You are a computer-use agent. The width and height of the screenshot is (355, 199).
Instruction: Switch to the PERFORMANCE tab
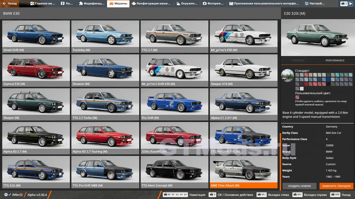pyautogui.click(x=335, y=60)
